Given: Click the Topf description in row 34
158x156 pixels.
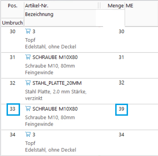Looking at the screenshot, I should pos(30,143).
